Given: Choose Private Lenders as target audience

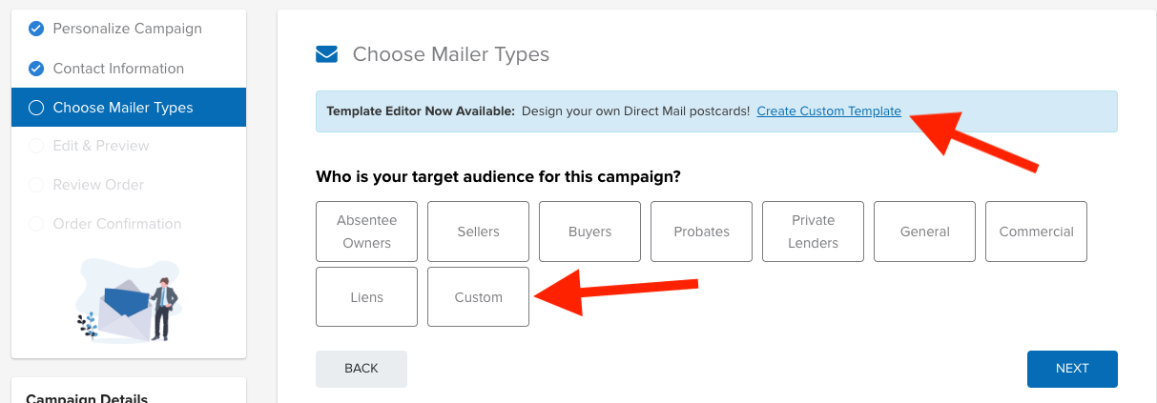Looking at the screenshot, I should pyautogui.click(x=813, y=232).
